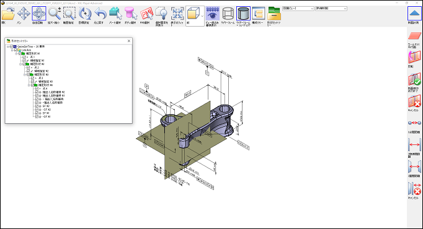Toggle the GeomSetTree root checkbox

[x=11, y=46]
